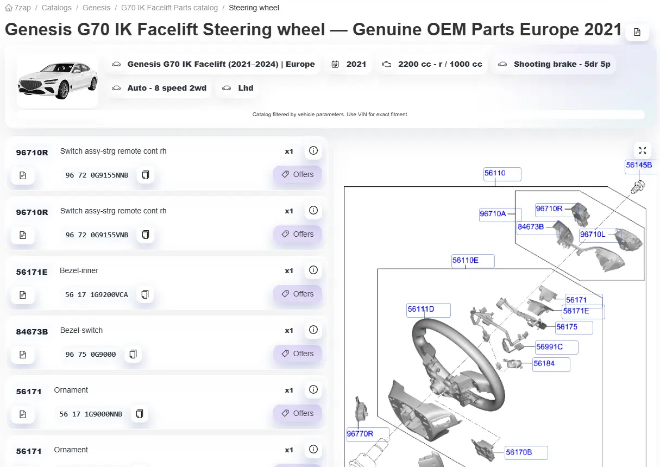Click document icon next to page title
Screen dimensions: 660x467
(x=637, y=32)
